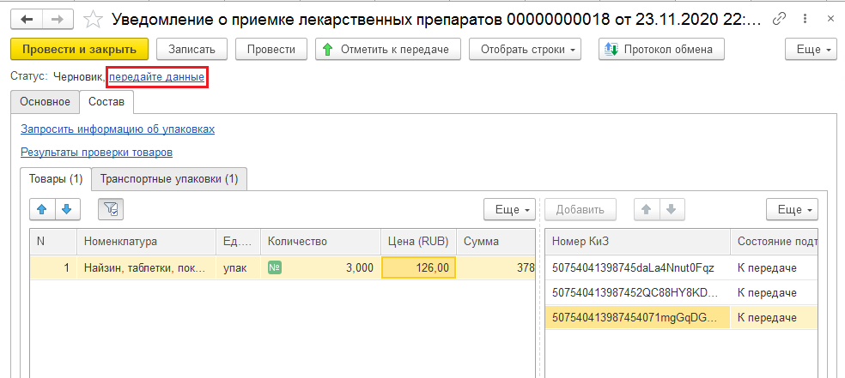The width and height of the screenshot is (845, 378).
Task: Close the document with the X icon
Action: click(830, 20)
